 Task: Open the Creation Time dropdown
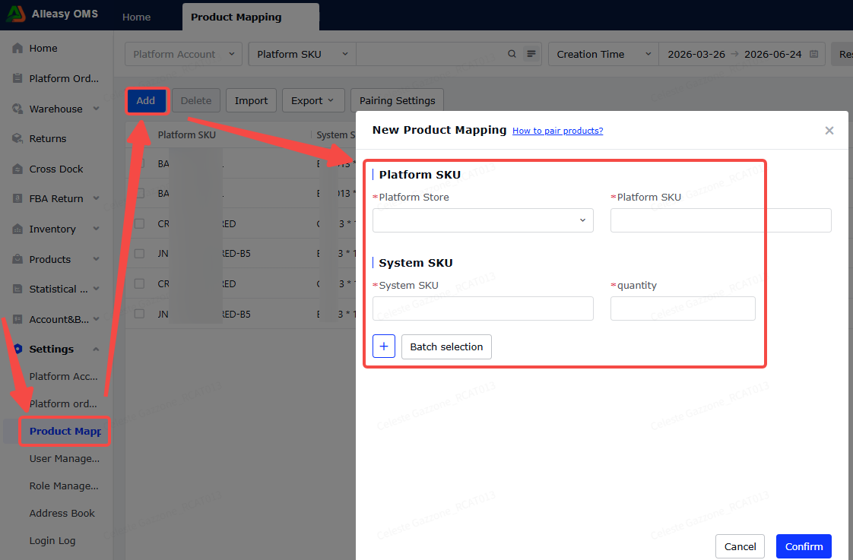[x=604, y=54]
